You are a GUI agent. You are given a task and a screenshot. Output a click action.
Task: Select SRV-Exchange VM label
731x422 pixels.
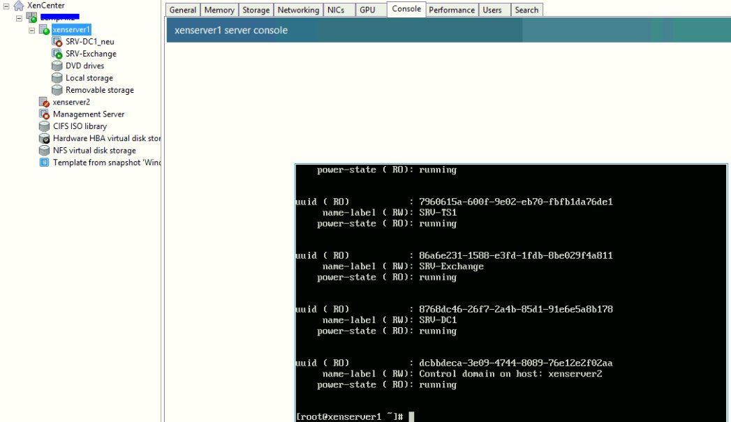[91, 54]
